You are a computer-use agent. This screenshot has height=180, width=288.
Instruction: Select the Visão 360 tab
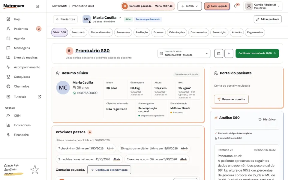click(59, 32)
